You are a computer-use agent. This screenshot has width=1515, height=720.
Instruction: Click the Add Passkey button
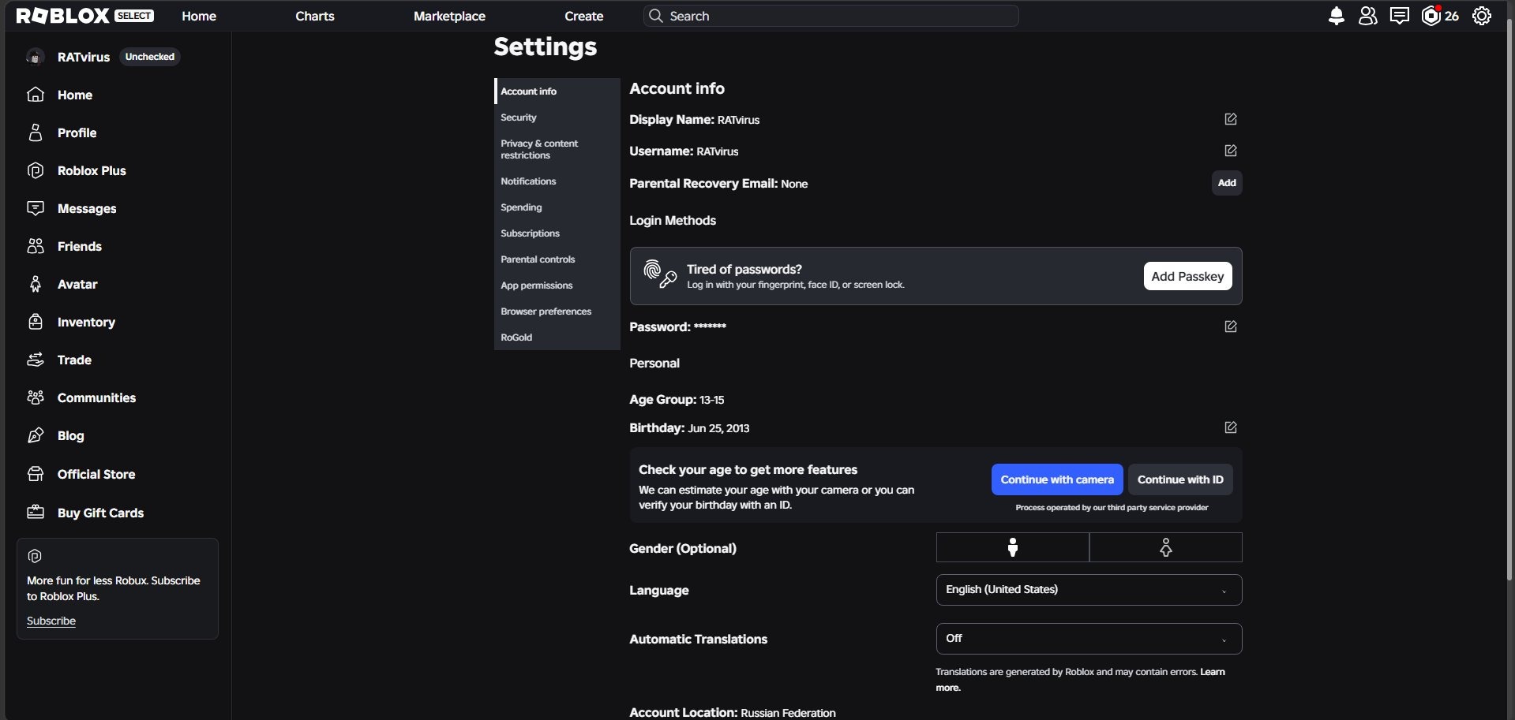coord(1187,276)
